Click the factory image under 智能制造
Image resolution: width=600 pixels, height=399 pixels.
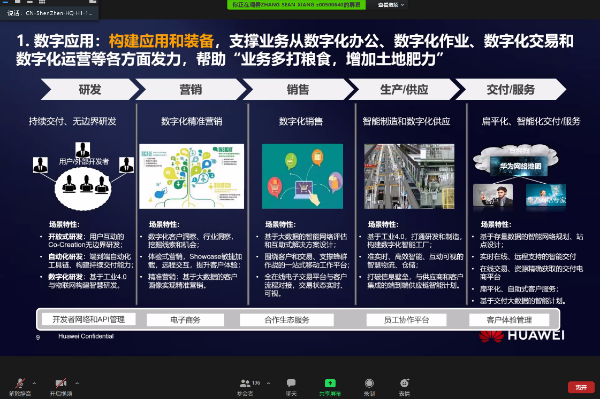[x=409, y=176]
